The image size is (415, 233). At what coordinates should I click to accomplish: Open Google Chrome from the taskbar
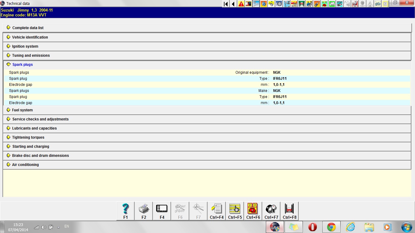331,227
